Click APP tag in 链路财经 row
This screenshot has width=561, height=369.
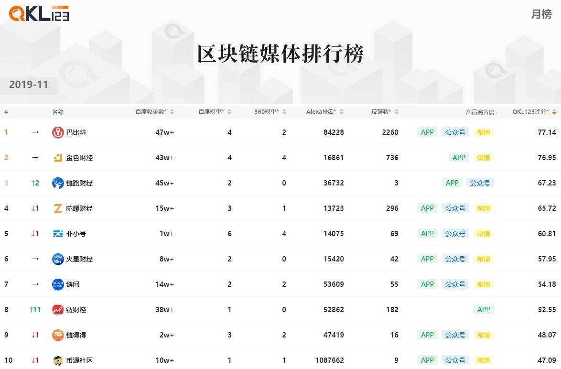click(452, 183)
